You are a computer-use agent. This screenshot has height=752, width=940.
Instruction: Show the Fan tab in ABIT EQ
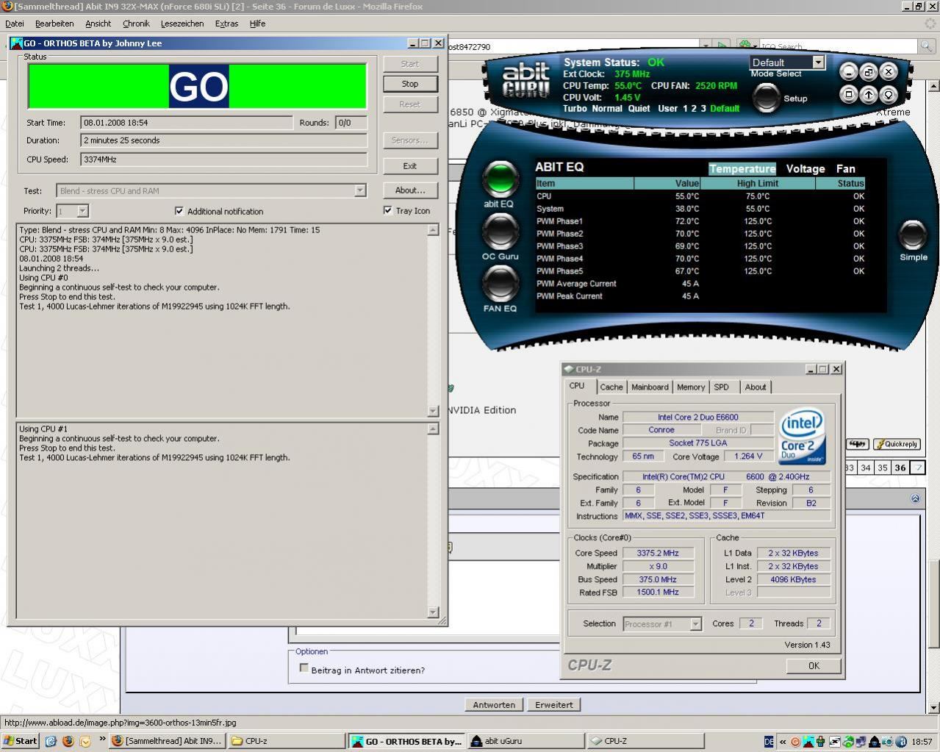tap(846, 168)
